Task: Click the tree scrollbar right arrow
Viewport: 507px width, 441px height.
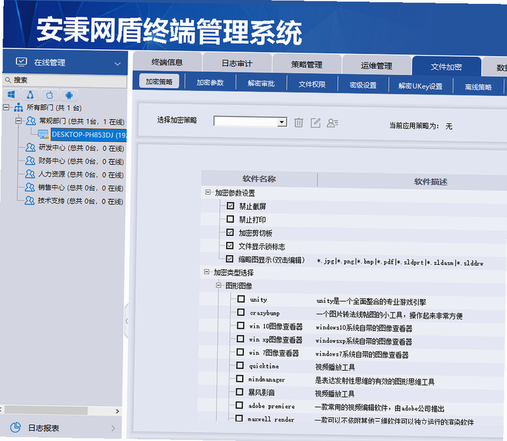Action: coord(117,411)
